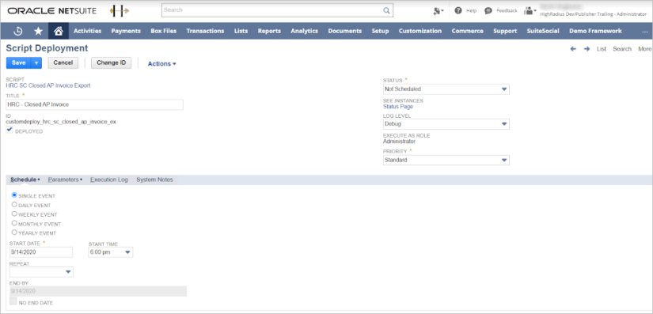Open the Recent Records clock icon
653x314 pixels.
coord(18,31)
